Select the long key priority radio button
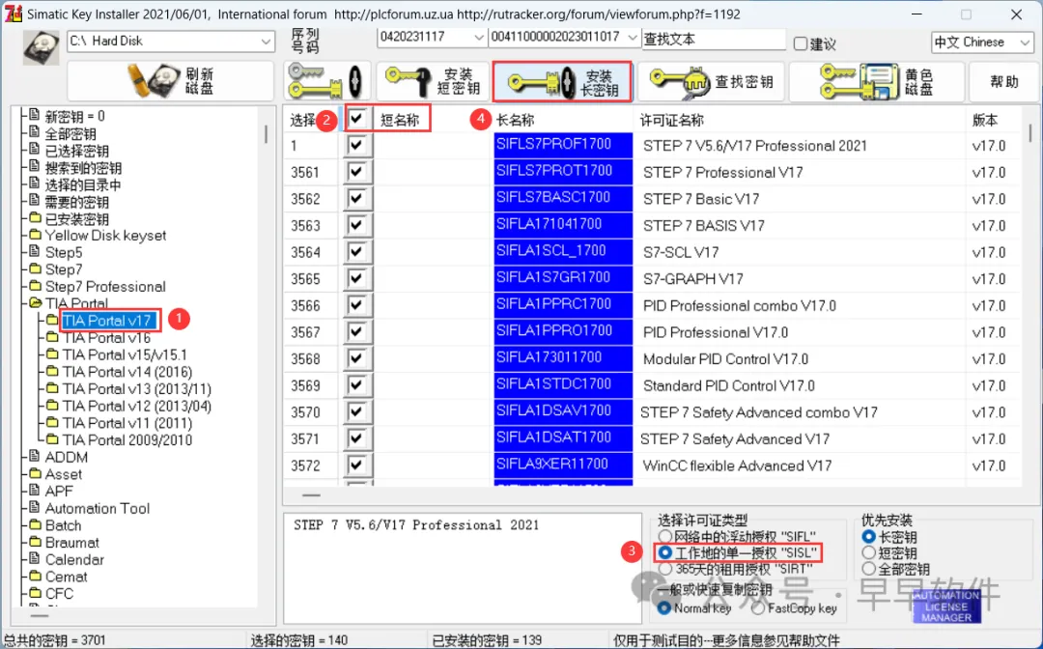This screenshot has height=649, width=1043. point(868,537)
